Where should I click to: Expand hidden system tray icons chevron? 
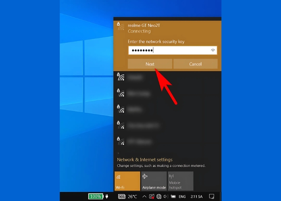144,197
